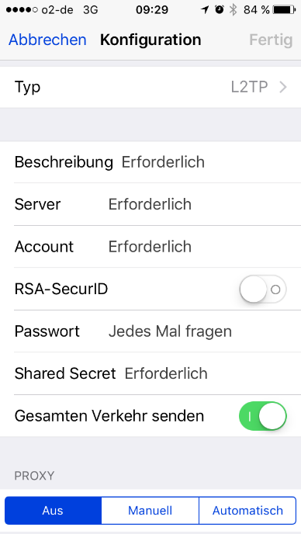Tap the 09:29 clock in status bar

tap(152, 10)
